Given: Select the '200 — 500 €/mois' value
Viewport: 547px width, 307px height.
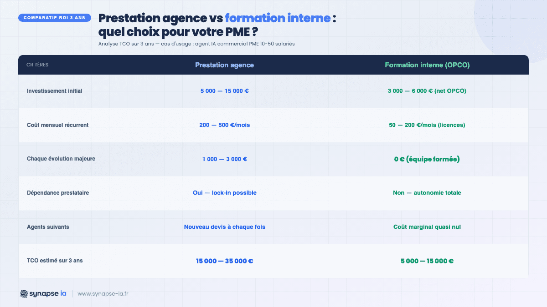Looking at the screenshot, I should pos(224,125).
